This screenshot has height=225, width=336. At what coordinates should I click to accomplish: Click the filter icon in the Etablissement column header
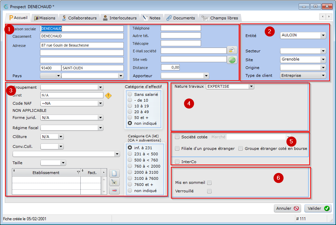point(78,173)
